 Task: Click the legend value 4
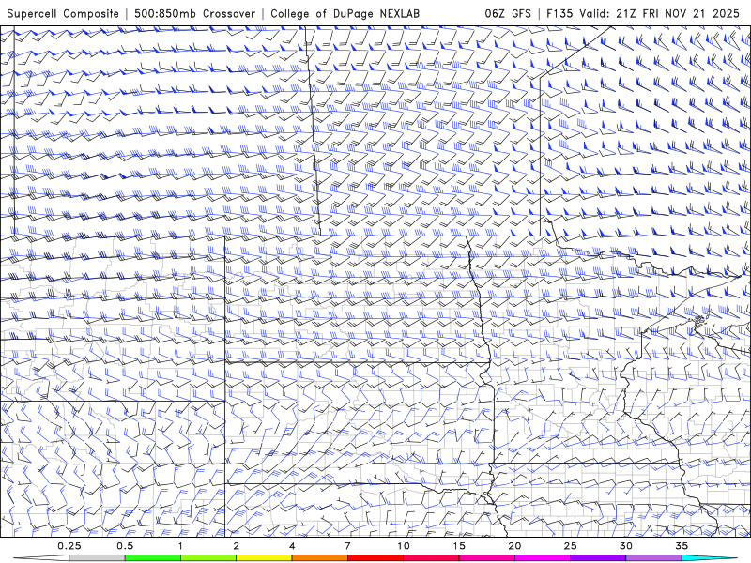click(292, 546)
